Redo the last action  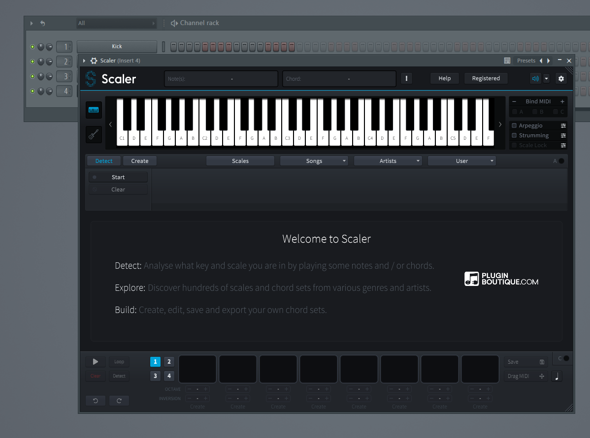[119, 401]
